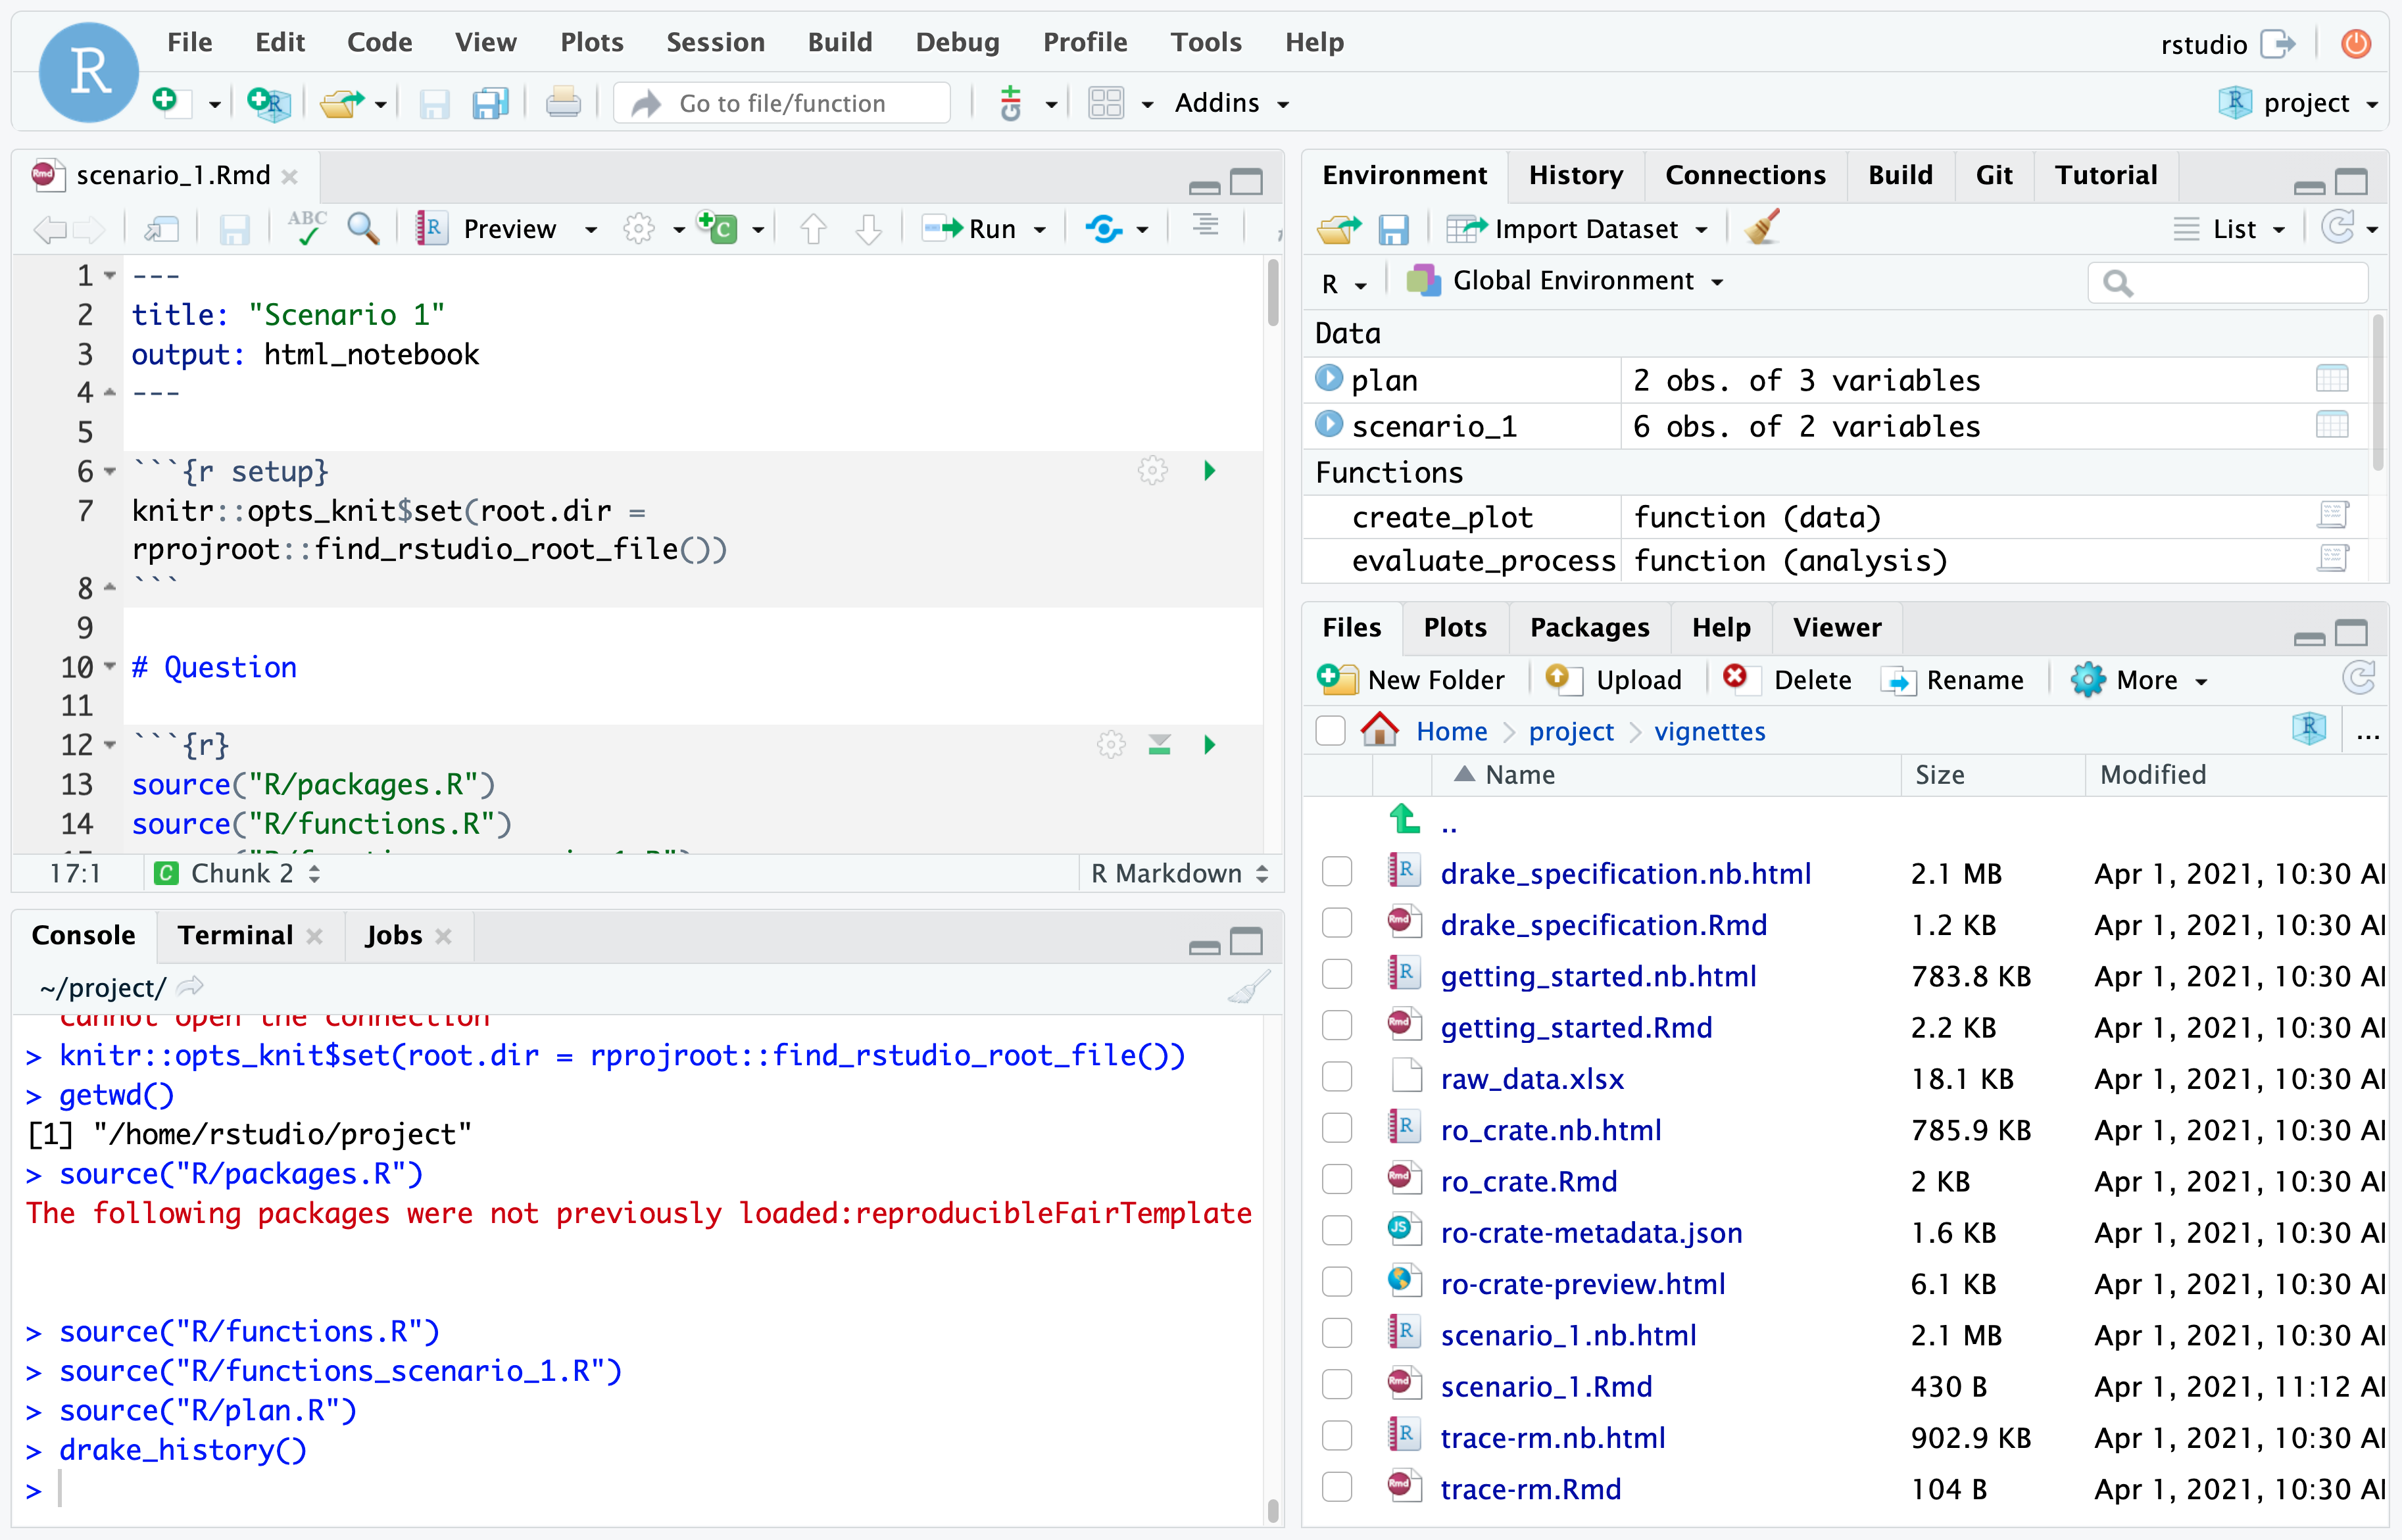Image resolution: width=2402 pixels, height=1540 pixels.
Task: Switch to the Git tab
Action: [1993, 175]
